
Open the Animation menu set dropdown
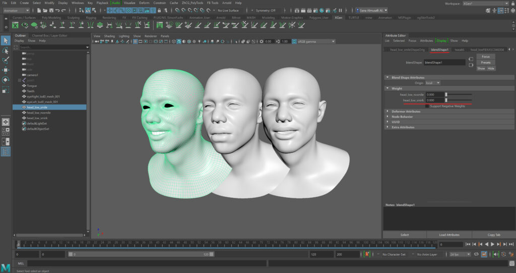[x=16, y=10]
